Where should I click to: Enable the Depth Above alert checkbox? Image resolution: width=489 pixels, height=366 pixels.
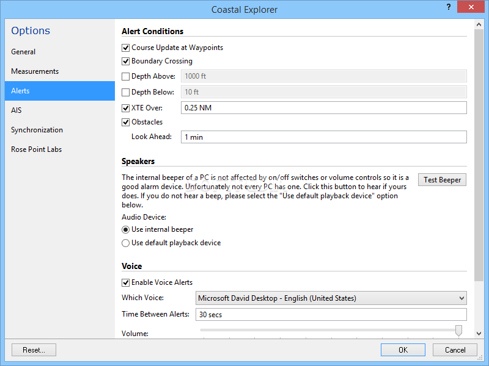(125, 77)
